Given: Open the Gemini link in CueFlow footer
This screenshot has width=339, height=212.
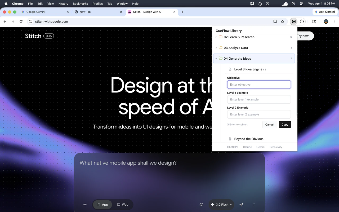Looking at the screenshot, I should point(261,147).
